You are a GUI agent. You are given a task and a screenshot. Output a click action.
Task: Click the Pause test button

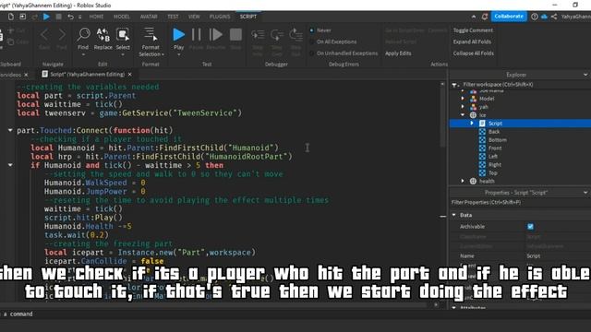(x=197, y=35)
